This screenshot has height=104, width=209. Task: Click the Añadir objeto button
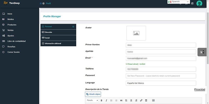click(x=93, y=94)
